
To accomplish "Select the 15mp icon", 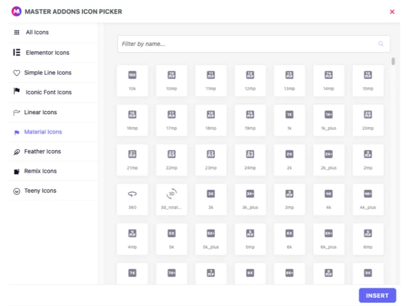I will point(368,81).
